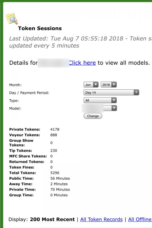Viewport: 152px width, 228px height.
Task: Click the notepad with magnifier icon
Action: click(12, 19)
